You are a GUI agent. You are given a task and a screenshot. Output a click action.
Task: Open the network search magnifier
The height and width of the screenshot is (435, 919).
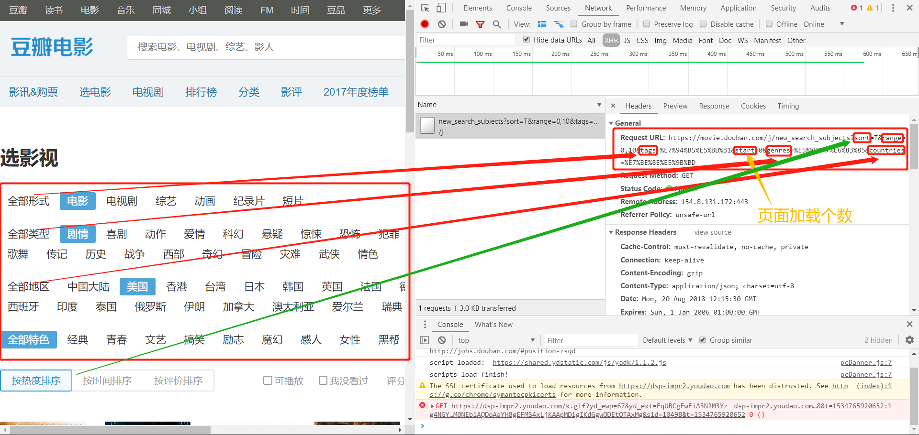pos(497,24)
